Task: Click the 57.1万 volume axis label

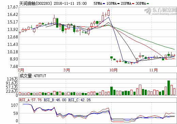Action: tap(12, 87)
